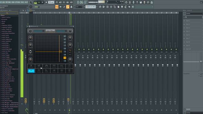Select the Filter effect in Effector
This screenshot has width=203, height=114.
click(62, 66)
